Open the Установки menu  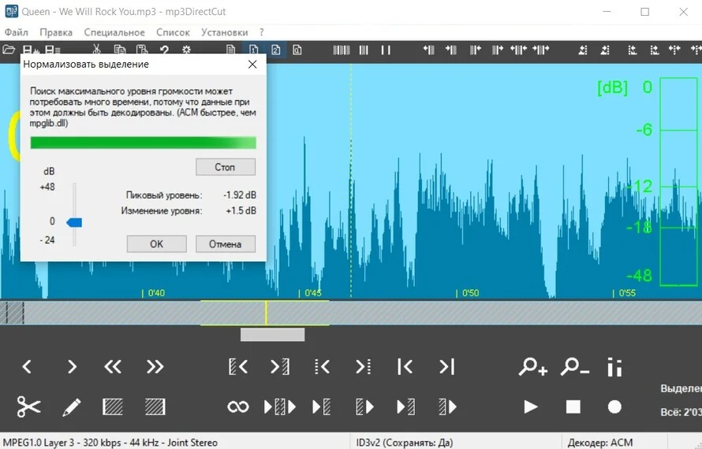pos(224,32)
